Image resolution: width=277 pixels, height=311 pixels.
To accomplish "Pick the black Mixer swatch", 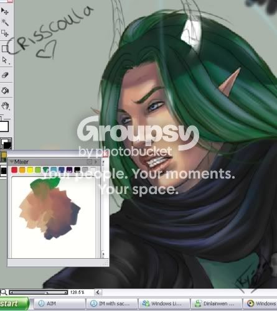I will 77,170.
